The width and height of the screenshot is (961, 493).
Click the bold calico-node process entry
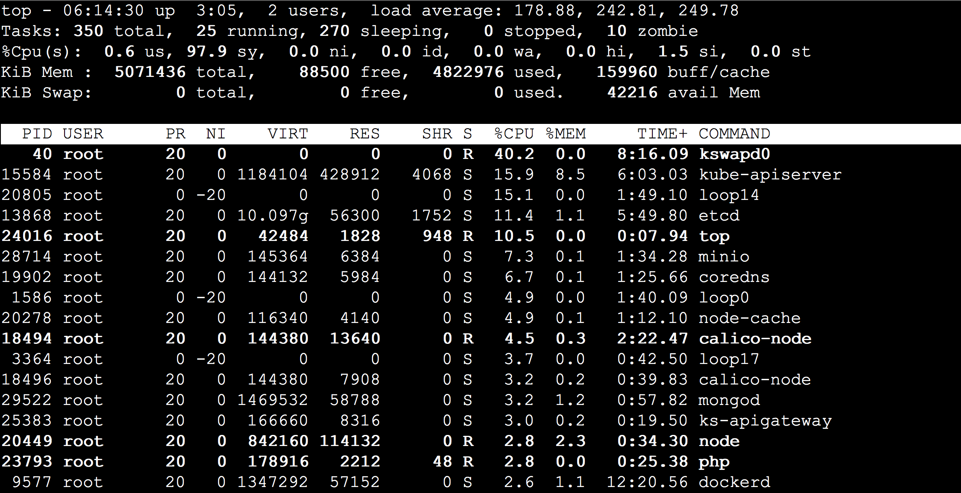(x=755, y=339)
